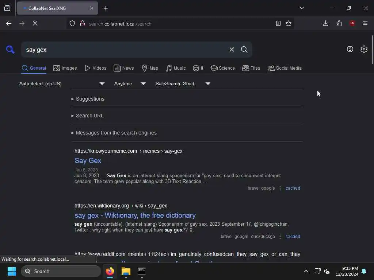374x280 pixels.
Task: Open Anytime time range dropdown
Action: pos(130,83)
